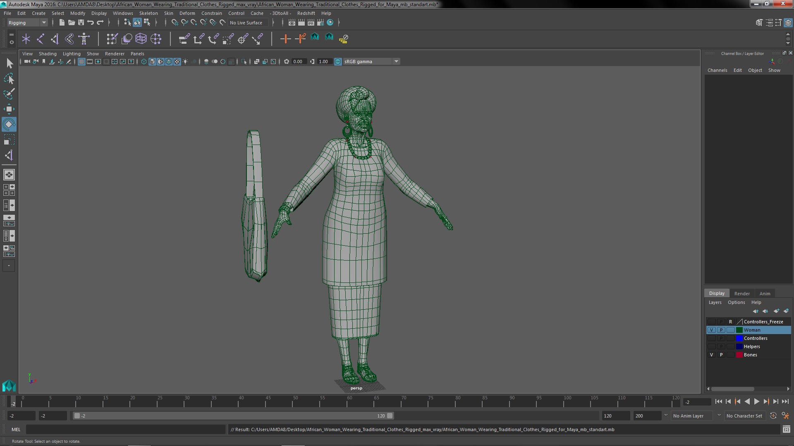Open the viewport Shading menu
This screenshot has height=446, width=794.
point(48,54)
